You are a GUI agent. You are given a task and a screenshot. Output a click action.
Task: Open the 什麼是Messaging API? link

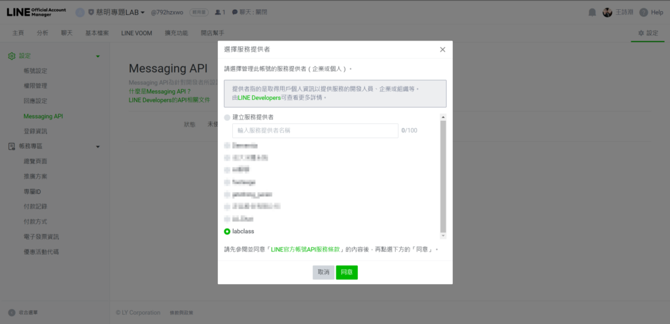click(x=160, y=91)
